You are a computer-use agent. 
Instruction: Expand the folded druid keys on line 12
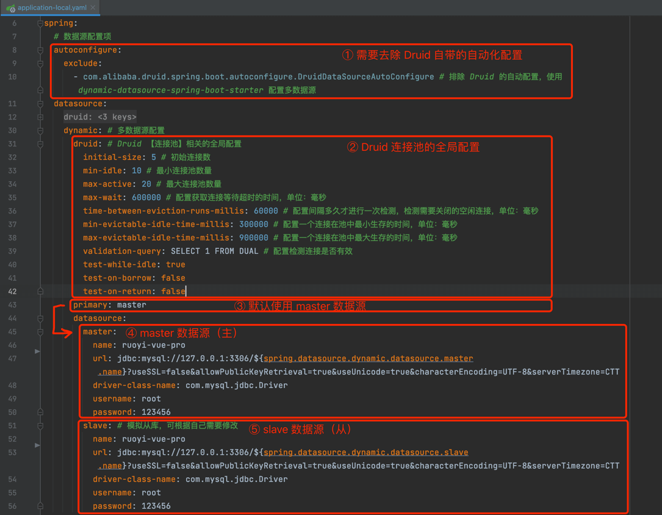[40, 117]
